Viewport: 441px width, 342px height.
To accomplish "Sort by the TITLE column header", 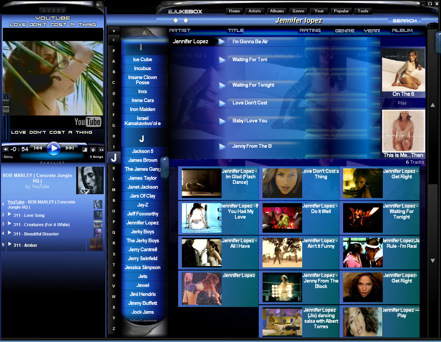I will click(x=236, y=31).
